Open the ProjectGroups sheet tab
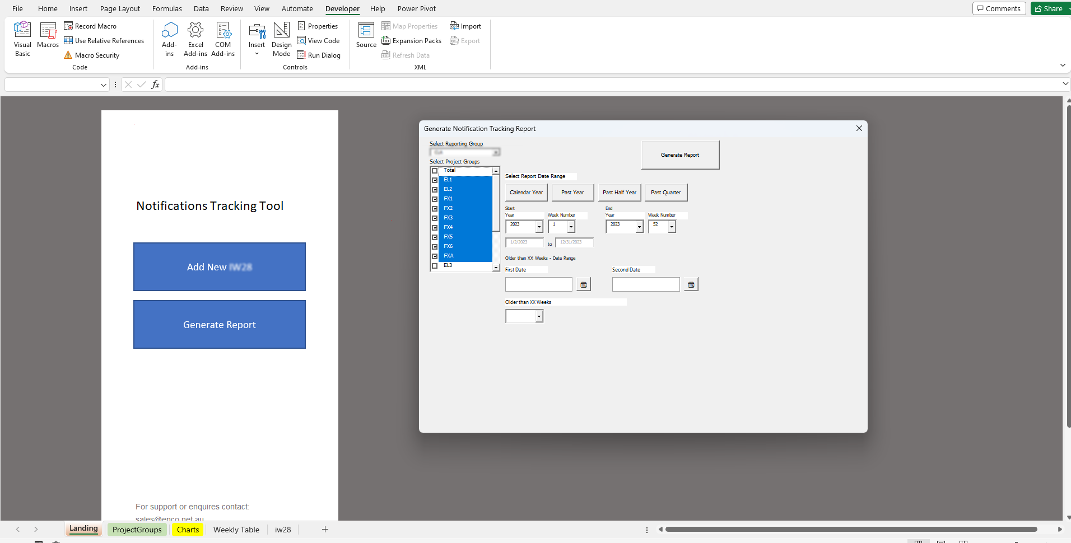1071x543 pixels. click(x=137, y=530)
